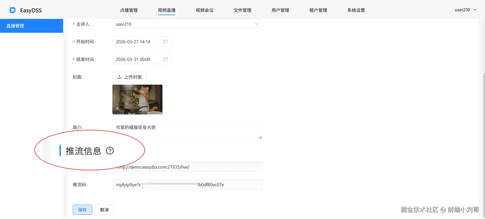Click 上传封面 upload button
Screen dimensions: 485x219
coord(129,77)
